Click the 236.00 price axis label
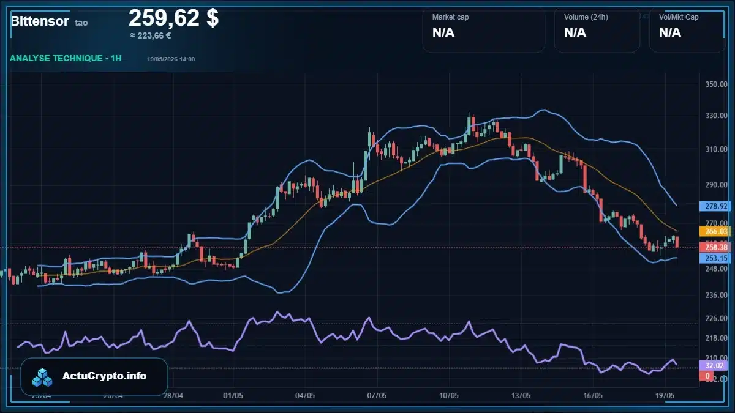 pos(715,296)
